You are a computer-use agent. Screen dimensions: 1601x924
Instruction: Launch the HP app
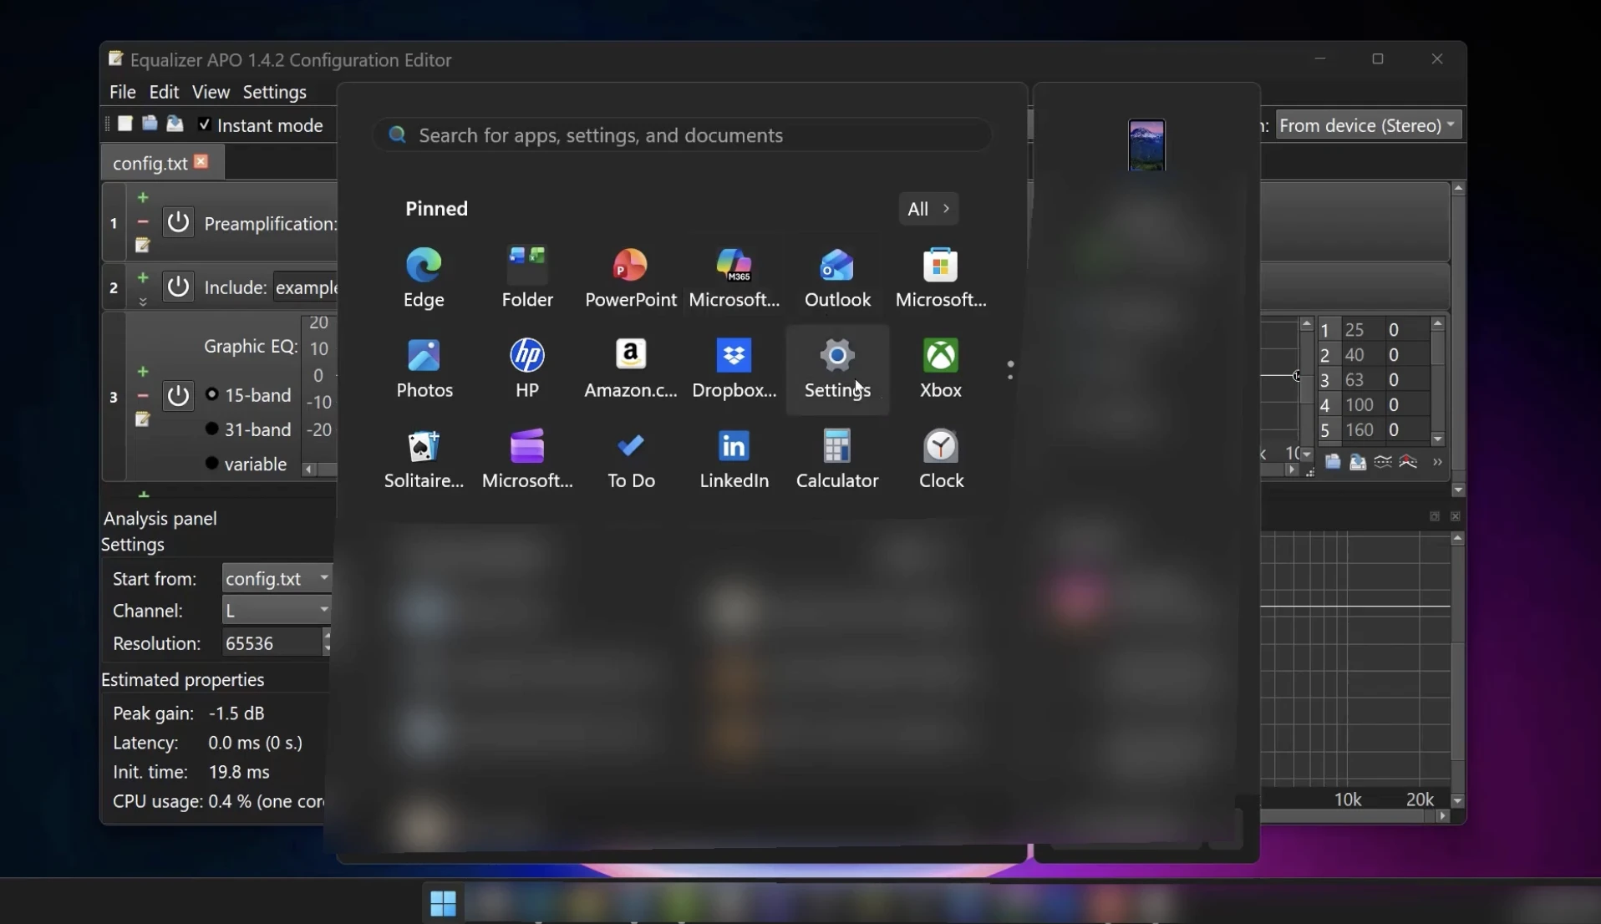[x=528, y=369]
